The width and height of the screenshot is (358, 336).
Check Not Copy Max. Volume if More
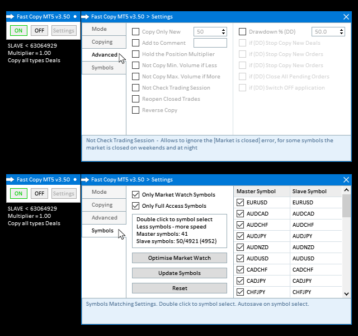click(x=135, y=77)
